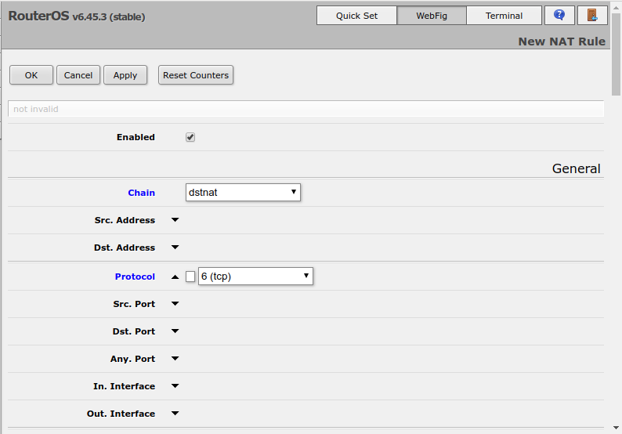Screen dimensions: 622x434
Task: Open the Terminal tab
Action: (x=504, y=16)
